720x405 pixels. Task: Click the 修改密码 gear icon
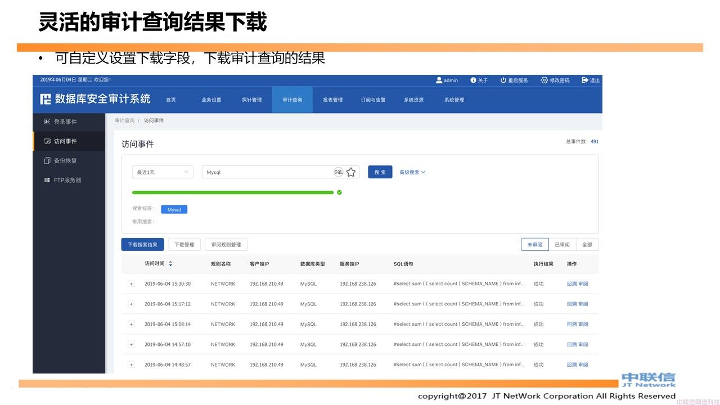coord(544,80)
